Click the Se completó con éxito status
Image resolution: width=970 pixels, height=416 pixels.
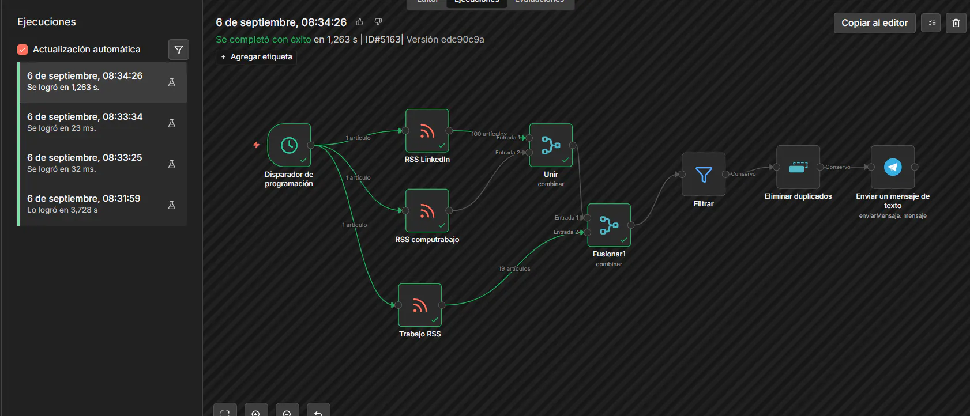pyautogui.click(x=264, y=39)
